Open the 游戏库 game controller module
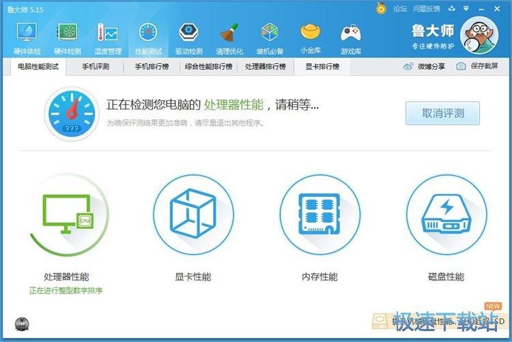 pos(351,38)
